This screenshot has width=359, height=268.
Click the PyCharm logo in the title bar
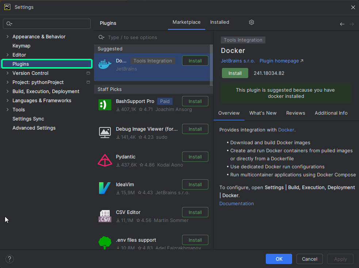pos(7,7)
